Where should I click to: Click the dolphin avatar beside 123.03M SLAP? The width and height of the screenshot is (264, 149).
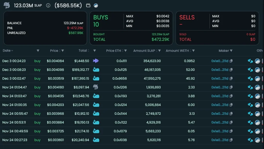click(x=7, y=5)
